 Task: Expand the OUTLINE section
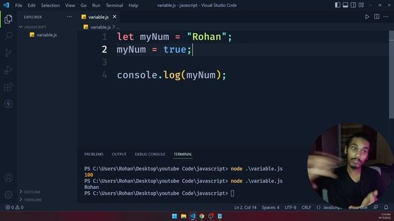coord(32,192)
